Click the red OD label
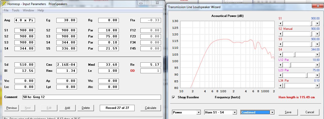Viewport: 324px width, 119px height. pos(133,71)
